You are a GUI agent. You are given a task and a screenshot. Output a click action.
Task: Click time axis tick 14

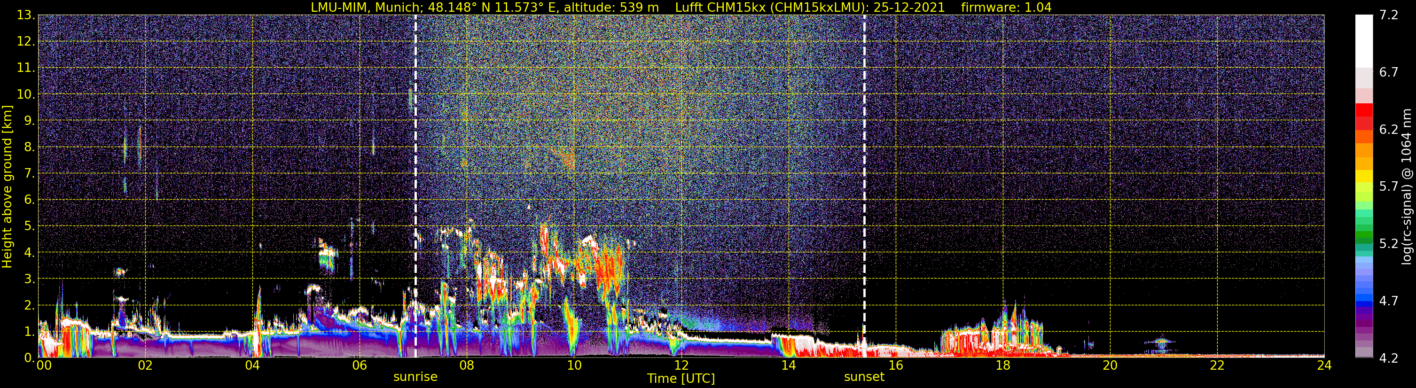point(788,365)
